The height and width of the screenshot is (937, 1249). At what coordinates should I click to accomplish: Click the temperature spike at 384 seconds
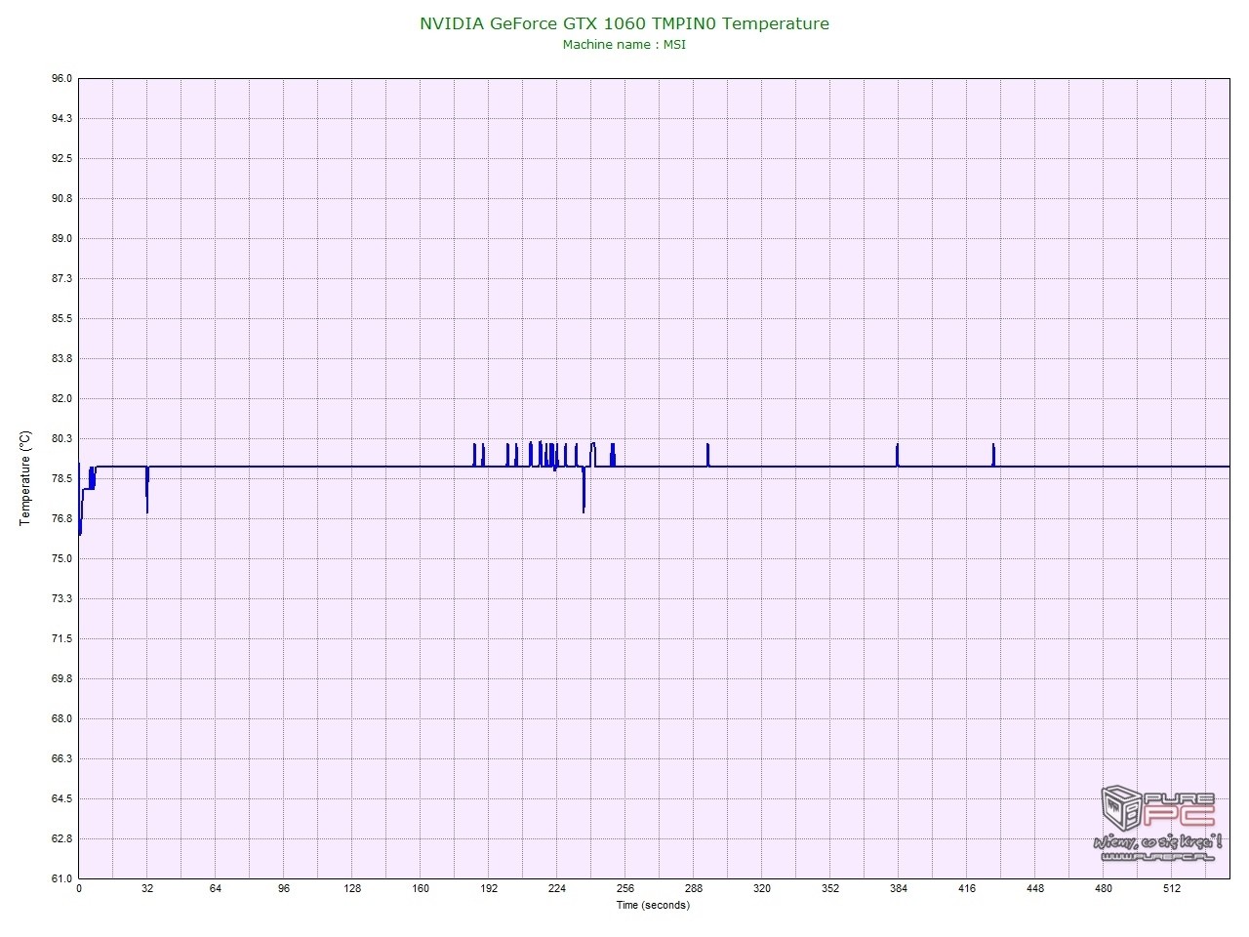point(897,455)
